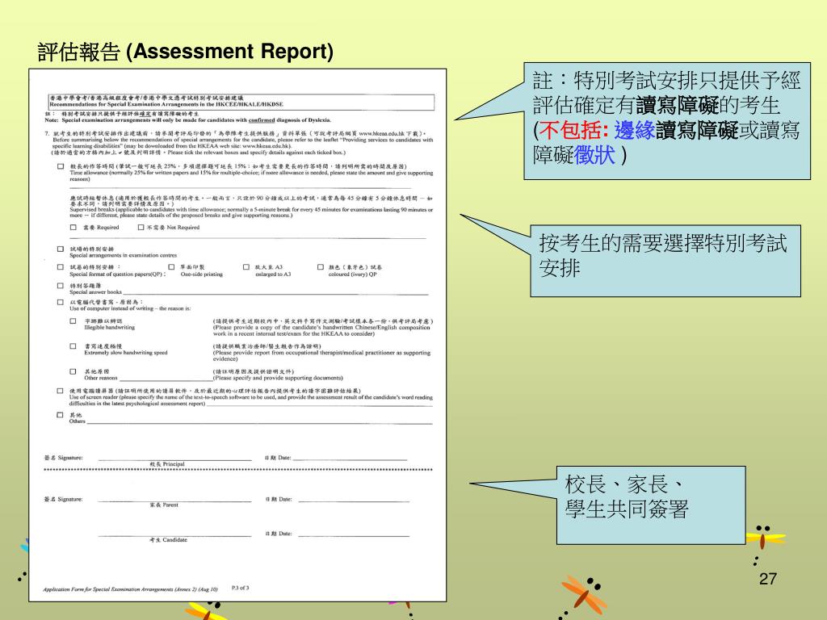Click the Parent signature line
The height and width of the screenshot is (620, 827).
tap(174, 500)
